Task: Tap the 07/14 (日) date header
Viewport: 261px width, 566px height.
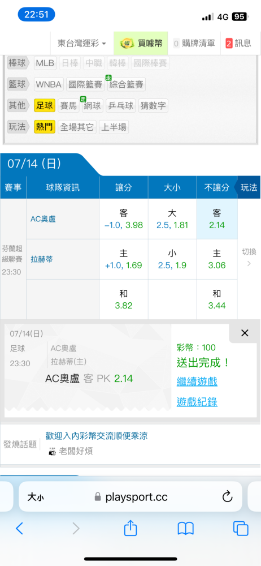Action: point(34,164)
